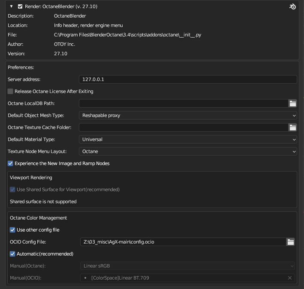
Task: Click the Blender logo icon in the addon header
Action: point(292,6)
